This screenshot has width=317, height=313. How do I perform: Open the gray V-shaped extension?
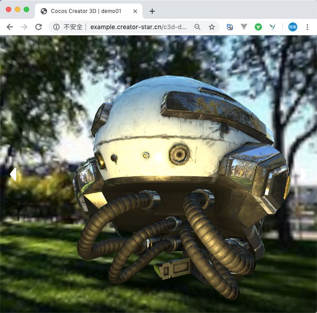point(244,27)
